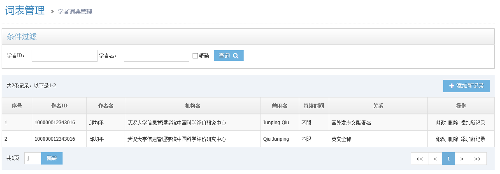Click the magnifier icon on 查询 button
This screenshot has width=500, height=174.
(x=236, y=56)
